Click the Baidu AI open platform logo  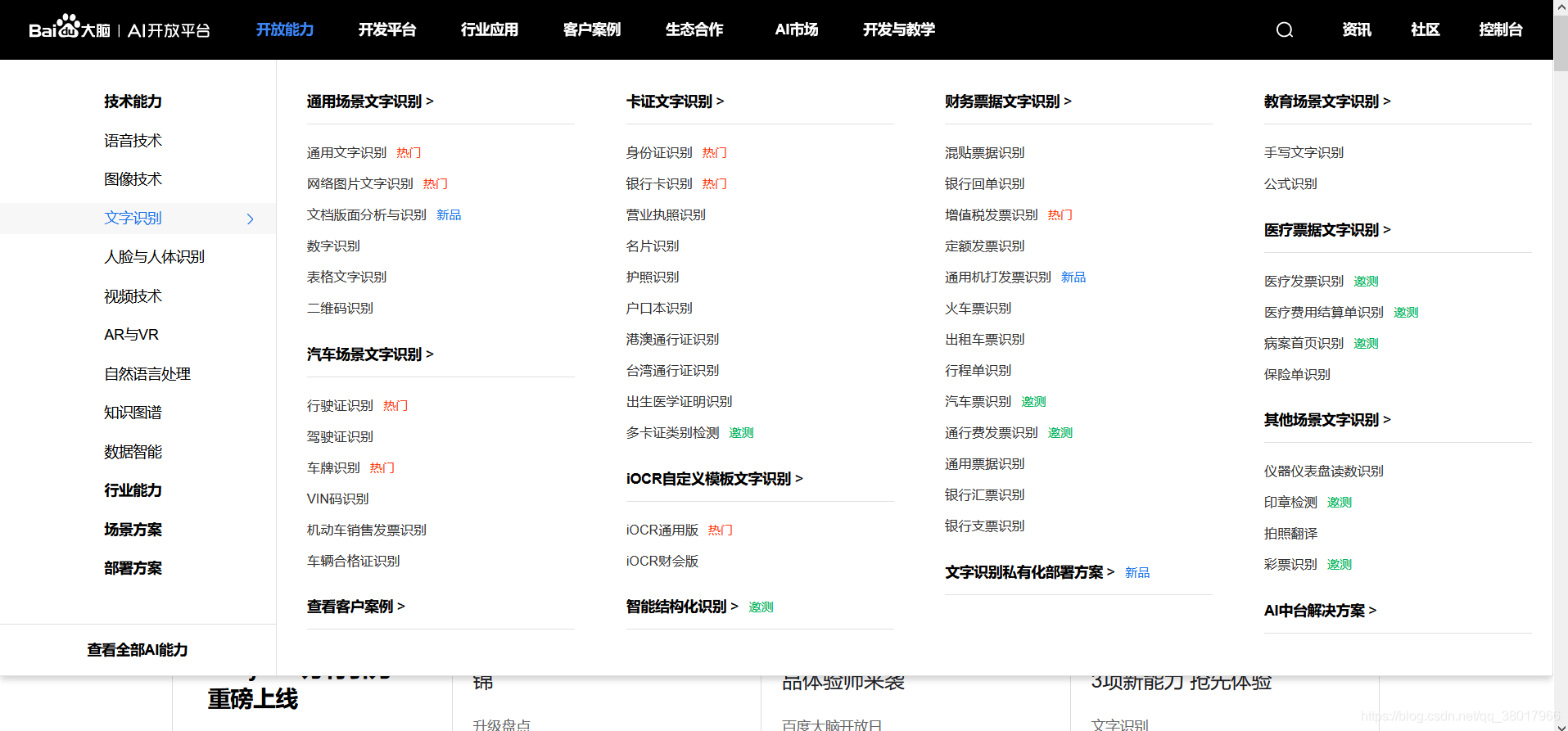(120, 27)
